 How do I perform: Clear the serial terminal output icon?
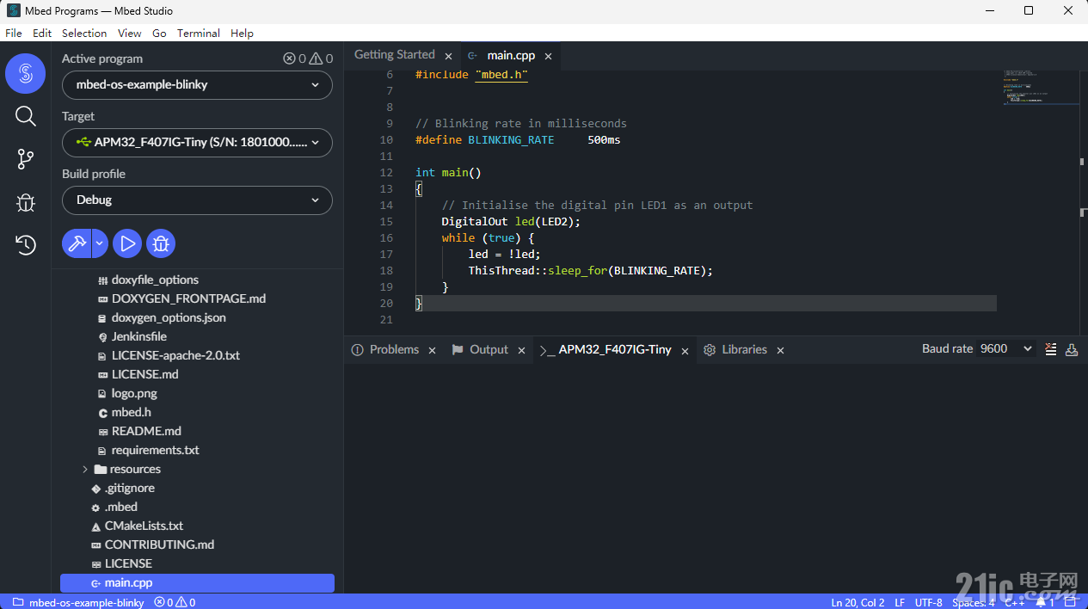(1050, 348)
